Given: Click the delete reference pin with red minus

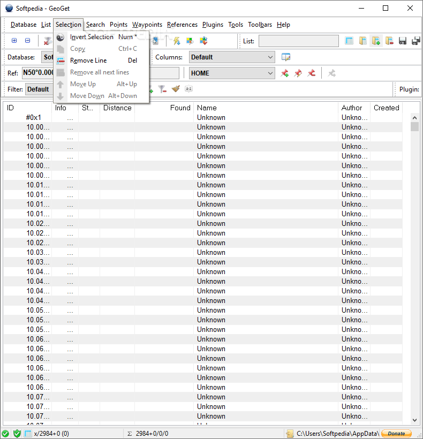Looking at the screenshot, I should 311,73.
